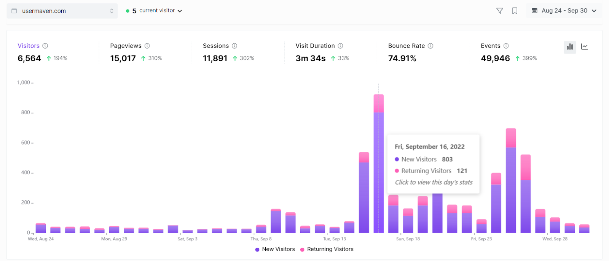609x261 pixels.
Task: Click the tallest bar for September 16
Action: 379,164
